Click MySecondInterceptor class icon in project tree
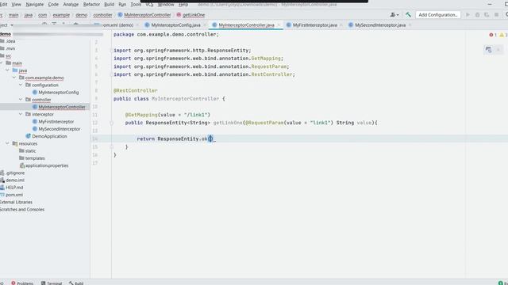 (35, 129)
